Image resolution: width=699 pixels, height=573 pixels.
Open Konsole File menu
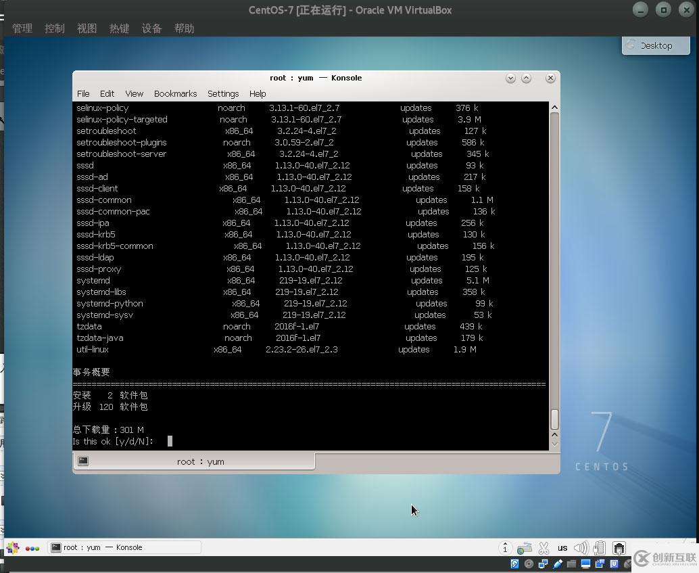(x=83, y=94)
